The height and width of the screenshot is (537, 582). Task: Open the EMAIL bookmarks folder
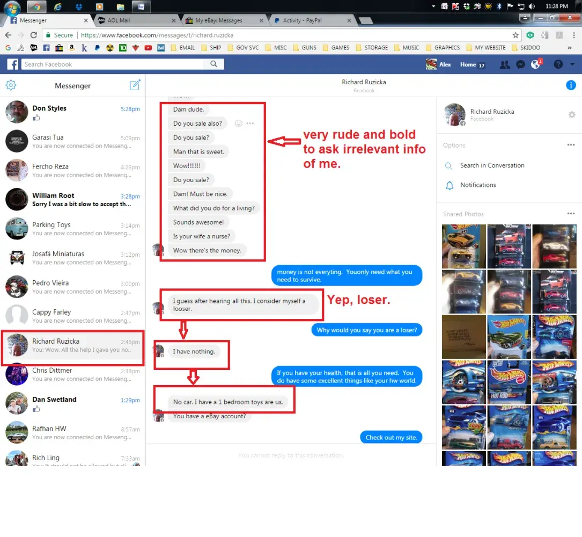[x=182, y=48]
